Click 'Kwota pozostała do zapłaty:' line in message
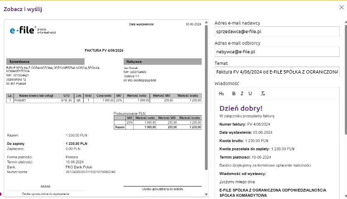This screenshot has height=199, width=347. (x=257, y=149)
